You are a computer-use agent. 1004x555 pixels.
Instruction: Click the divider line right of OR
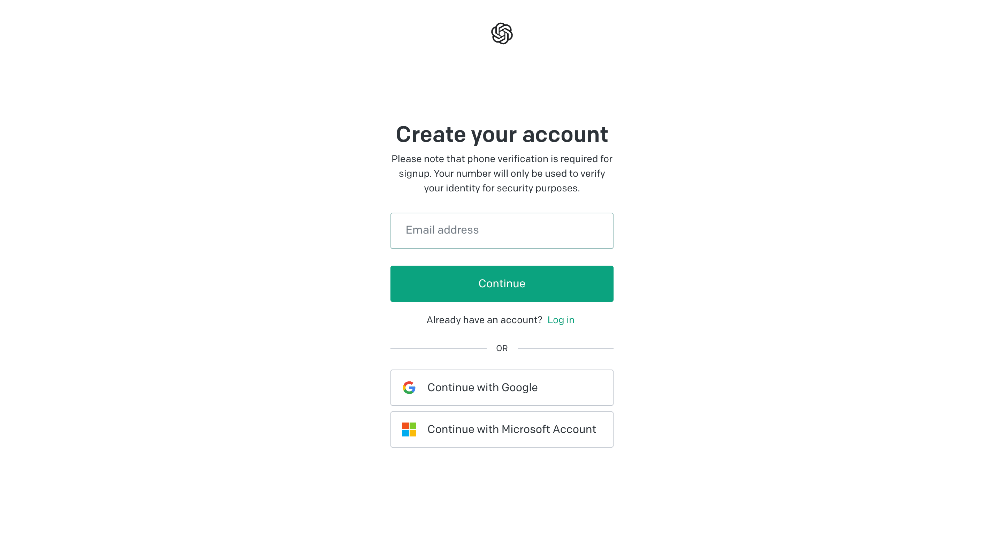(x=565, y=348)
